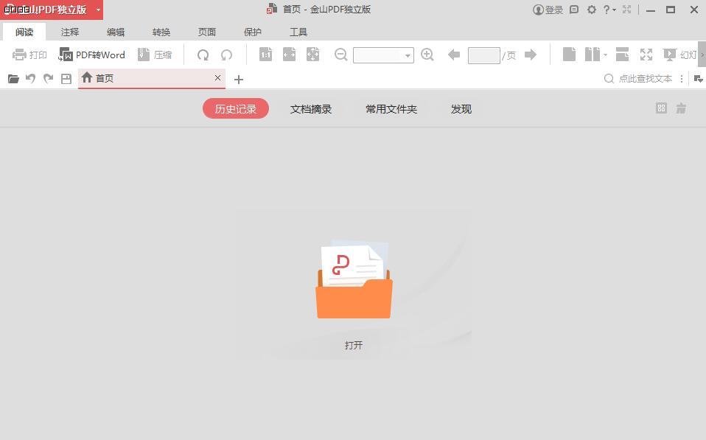Viewport: 706px width, 440px height.
Task: Open the 常用文件夹 section
Action: [x=391, y=109]
